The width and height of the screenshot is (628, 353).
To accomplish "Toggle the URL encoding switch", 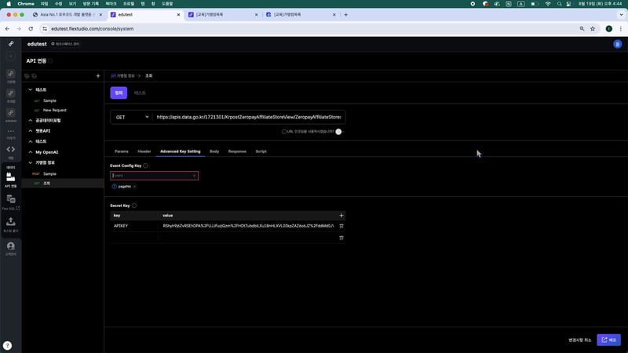I will click(x=339, y=132).
